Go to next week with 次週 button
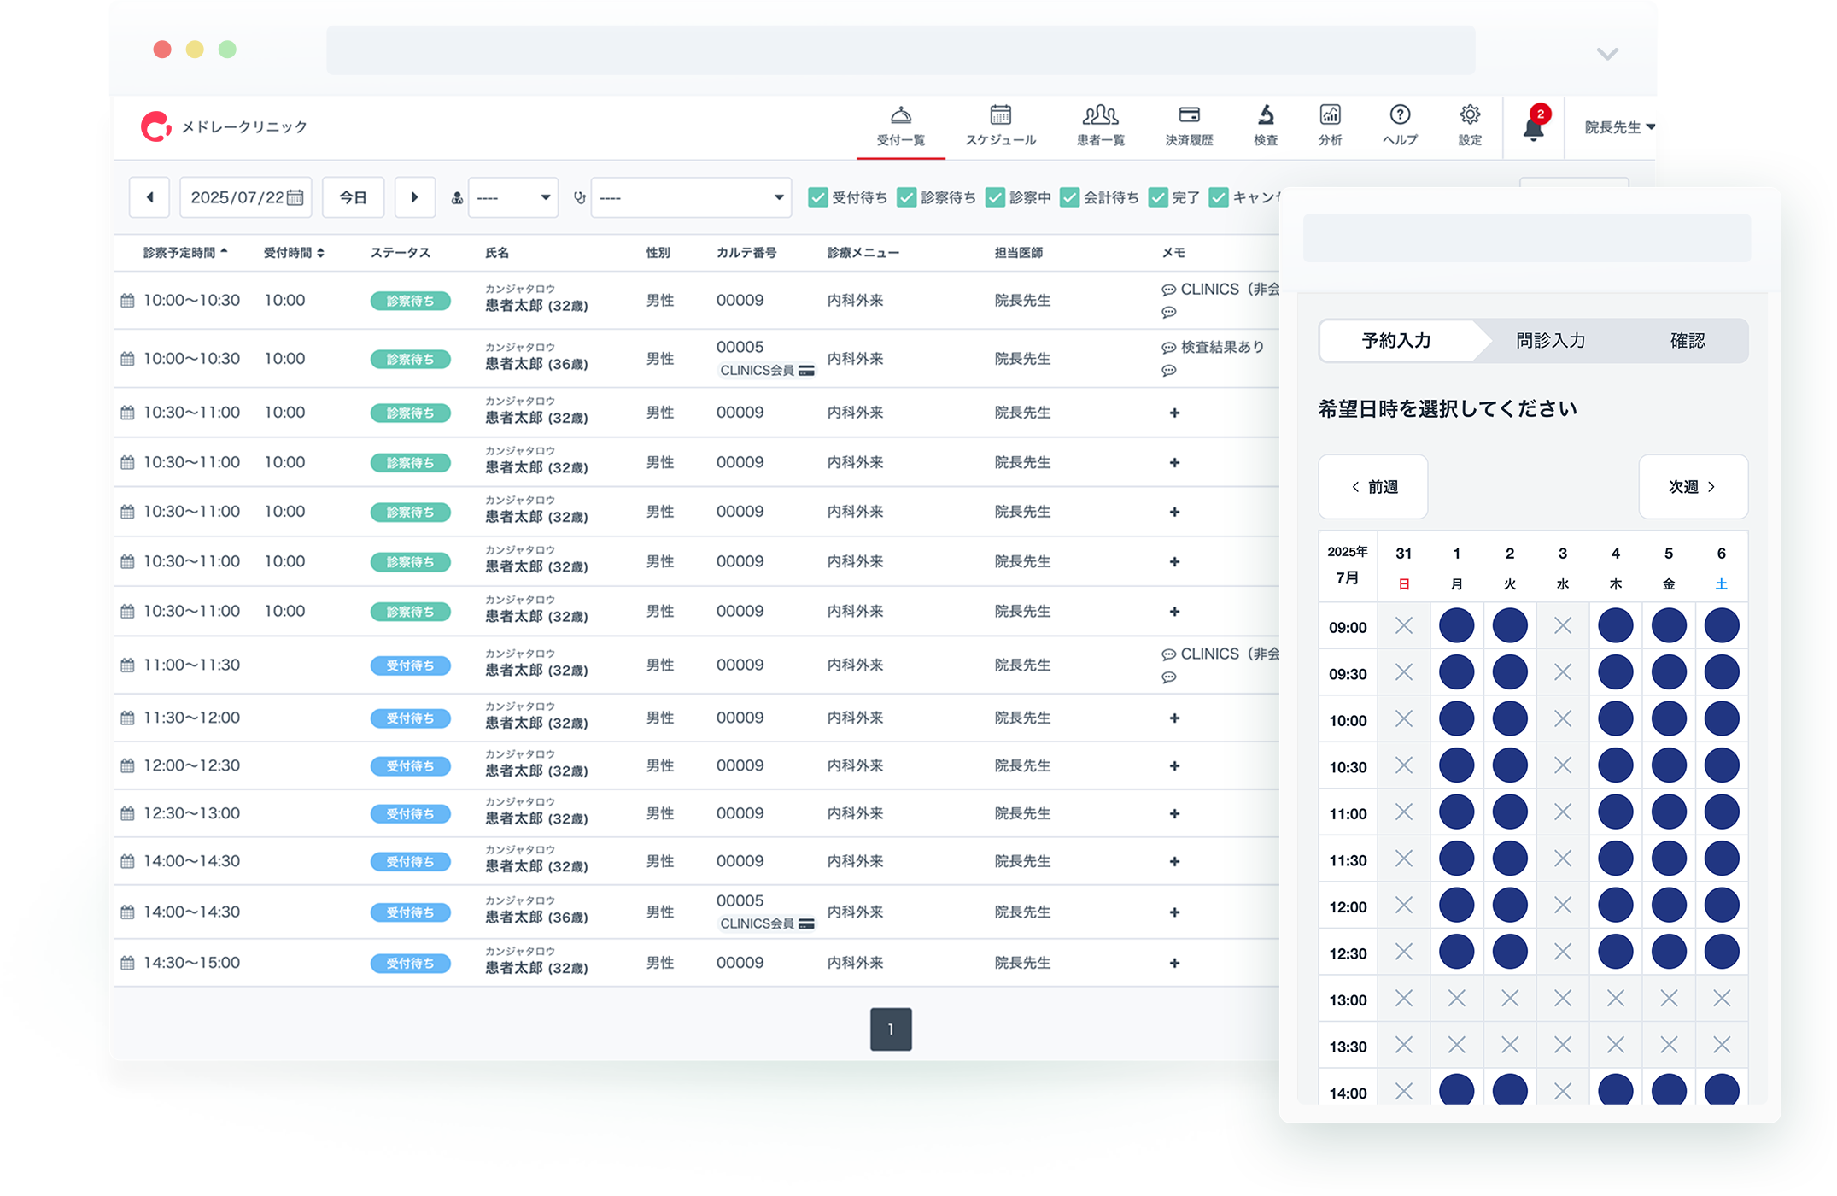The width and height of the screenshot is (1837, 1196). [x=1693, y=487]
